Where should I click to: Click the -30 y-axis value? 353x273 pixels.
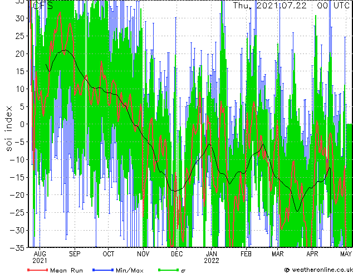pos(17,230)
